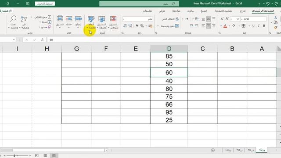Click the AutoSum sigma icon
281x158 pixels.
50,17
